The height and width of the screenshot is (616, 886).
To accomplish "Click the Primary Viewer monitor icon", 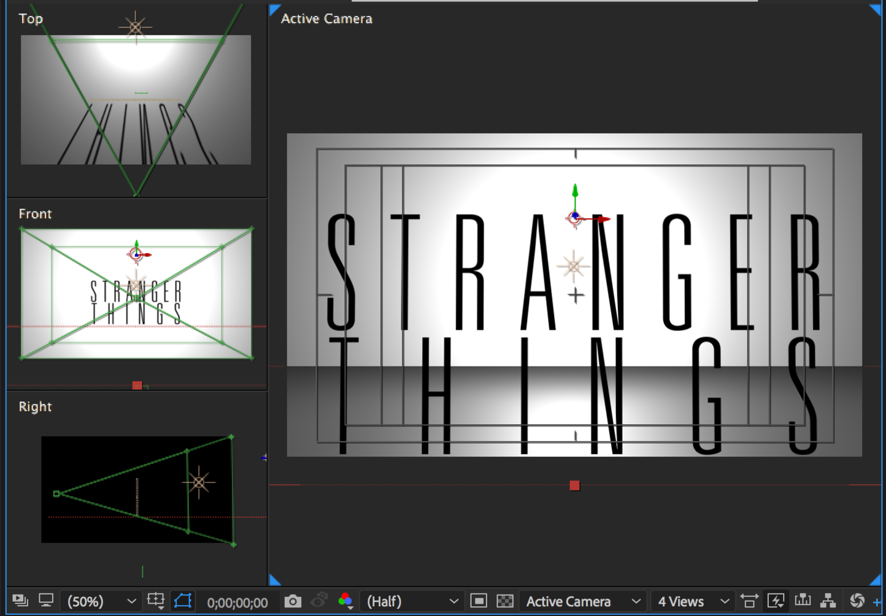I will pos(46,601).
